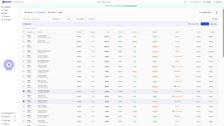Click the Αποεπιλογή deselect button
Screen dimensions: 224x126
click(x=213, y=24)
